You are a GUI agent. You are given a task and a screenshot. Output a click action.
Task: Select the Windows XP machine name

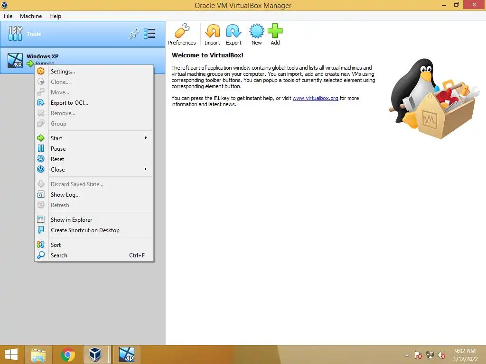[42, 56]
